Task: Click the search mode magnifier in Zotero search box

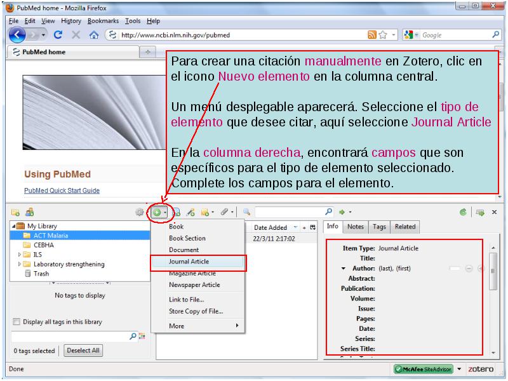Action: (328, 211)
